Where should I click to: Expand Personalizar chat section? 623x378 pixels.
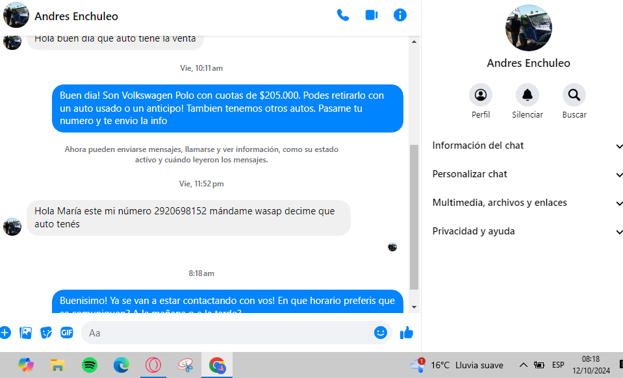526,174
